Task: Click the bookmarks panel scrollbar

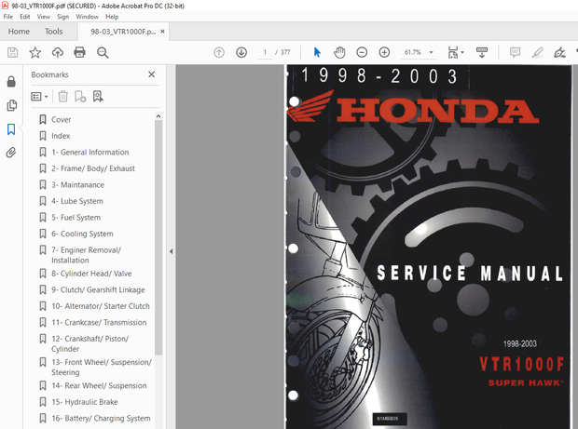Action: [158, 237]
